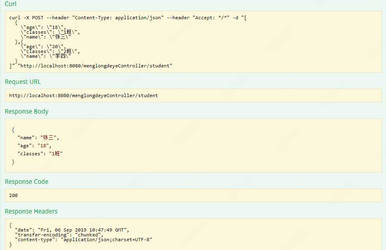Click the curl line with classes 1班
Image resolution: width=386 pixels, height=250 pixels.
click(x=50, y=32)
